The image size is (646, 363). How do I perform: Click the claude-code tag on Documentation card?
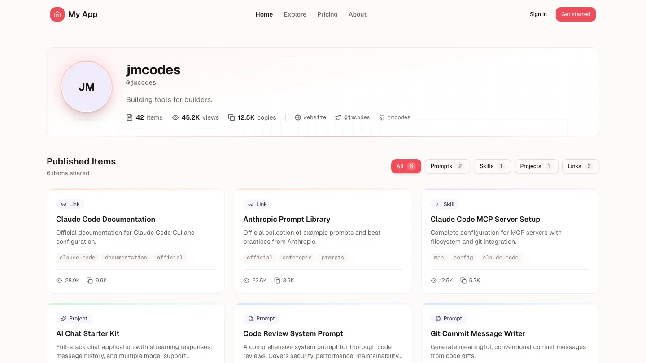[x=78, y=258]
